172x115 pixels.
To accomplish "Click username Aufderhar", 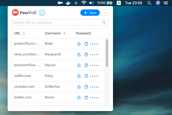I will click(52, 87).
